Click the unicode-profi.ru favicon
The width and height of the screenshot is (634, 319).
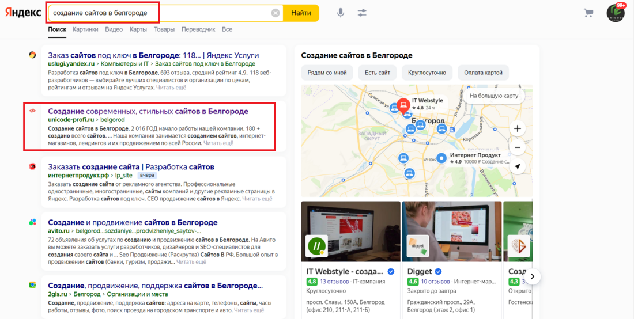coord(32,111)
